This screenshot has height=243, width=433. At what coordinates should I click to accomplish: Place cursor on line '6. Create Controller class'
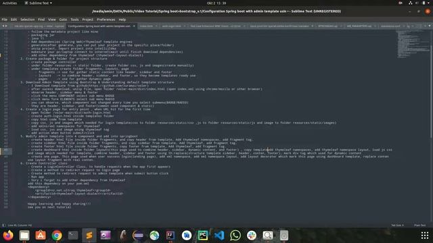(x=43, y=163)
